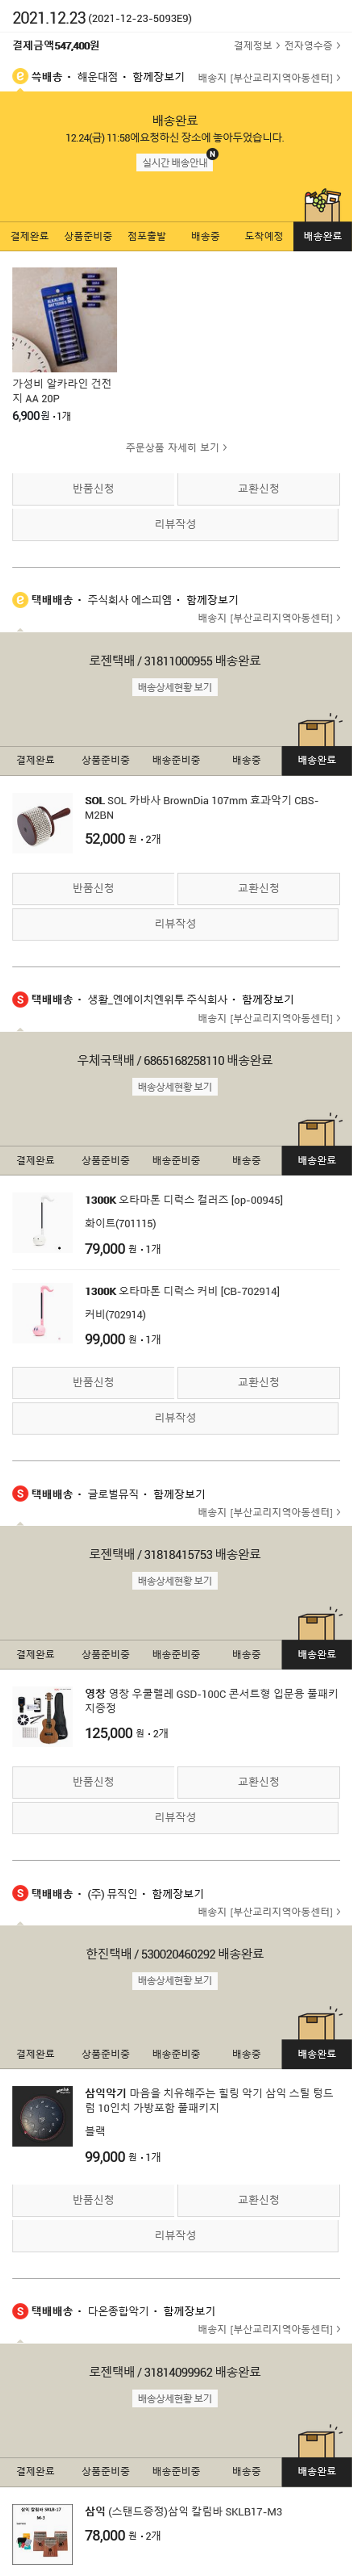Image resolution: width=352 pixels, height=2576 pixels.
Task: Click the orange 쓱배송 logo icon
Action: [20, 77]
